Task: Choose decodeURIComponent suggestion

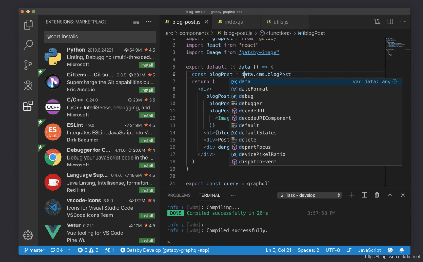Action: point(315,118)
